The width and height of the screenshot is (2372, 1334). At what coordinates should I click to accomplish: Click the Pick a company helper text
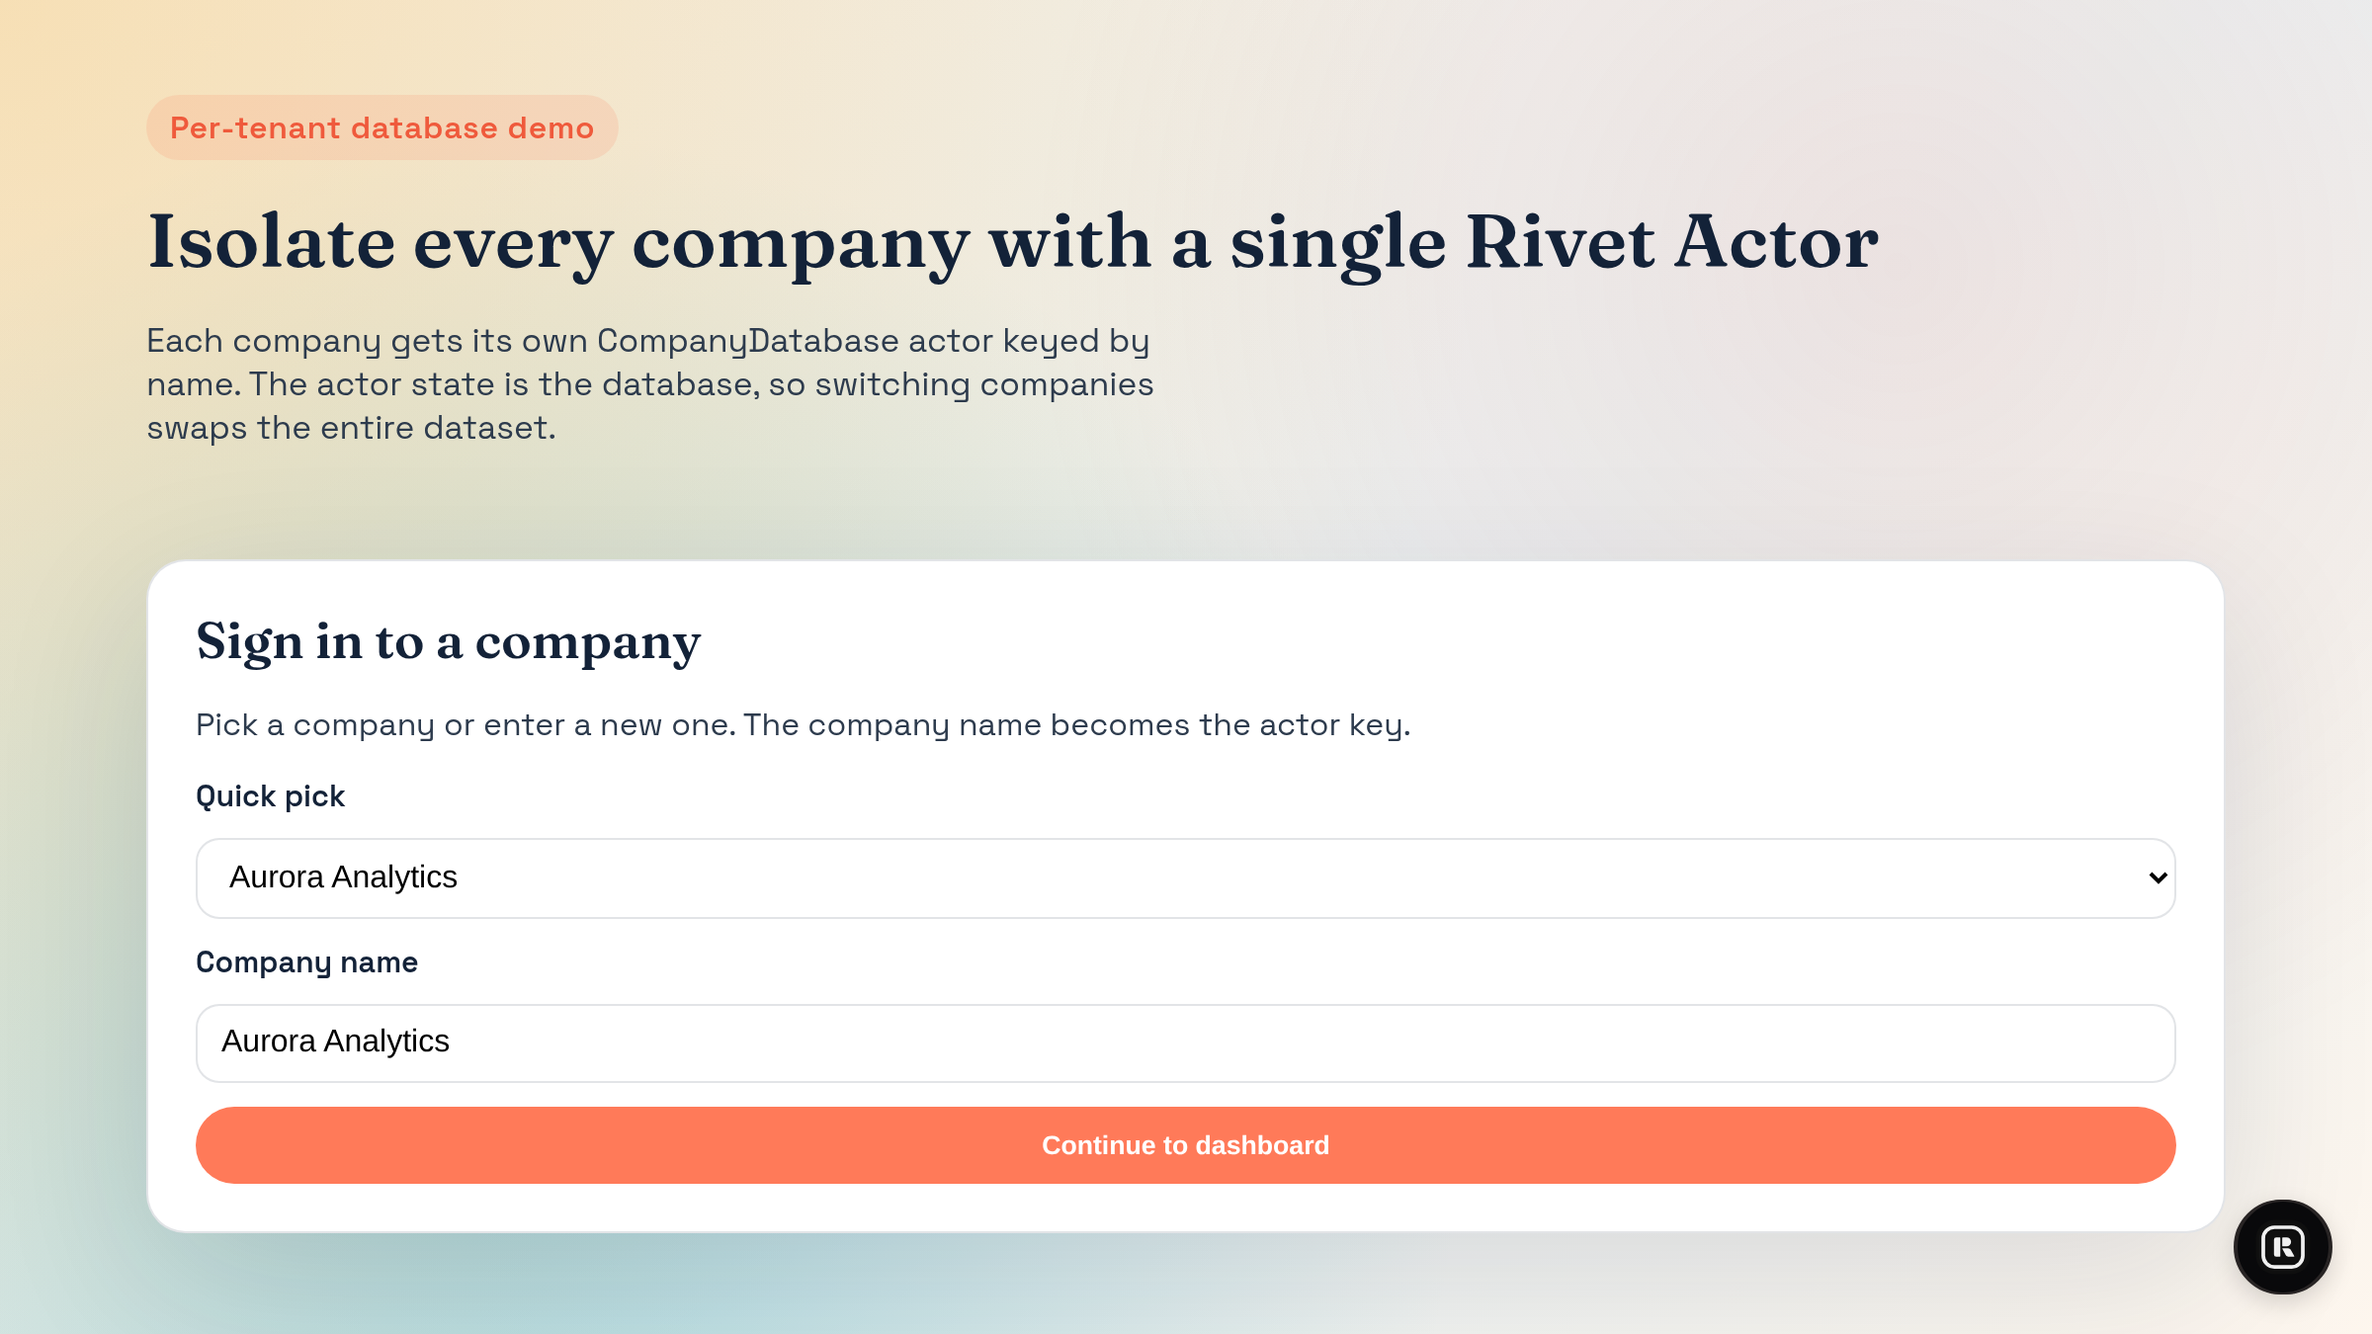(802, 725)
